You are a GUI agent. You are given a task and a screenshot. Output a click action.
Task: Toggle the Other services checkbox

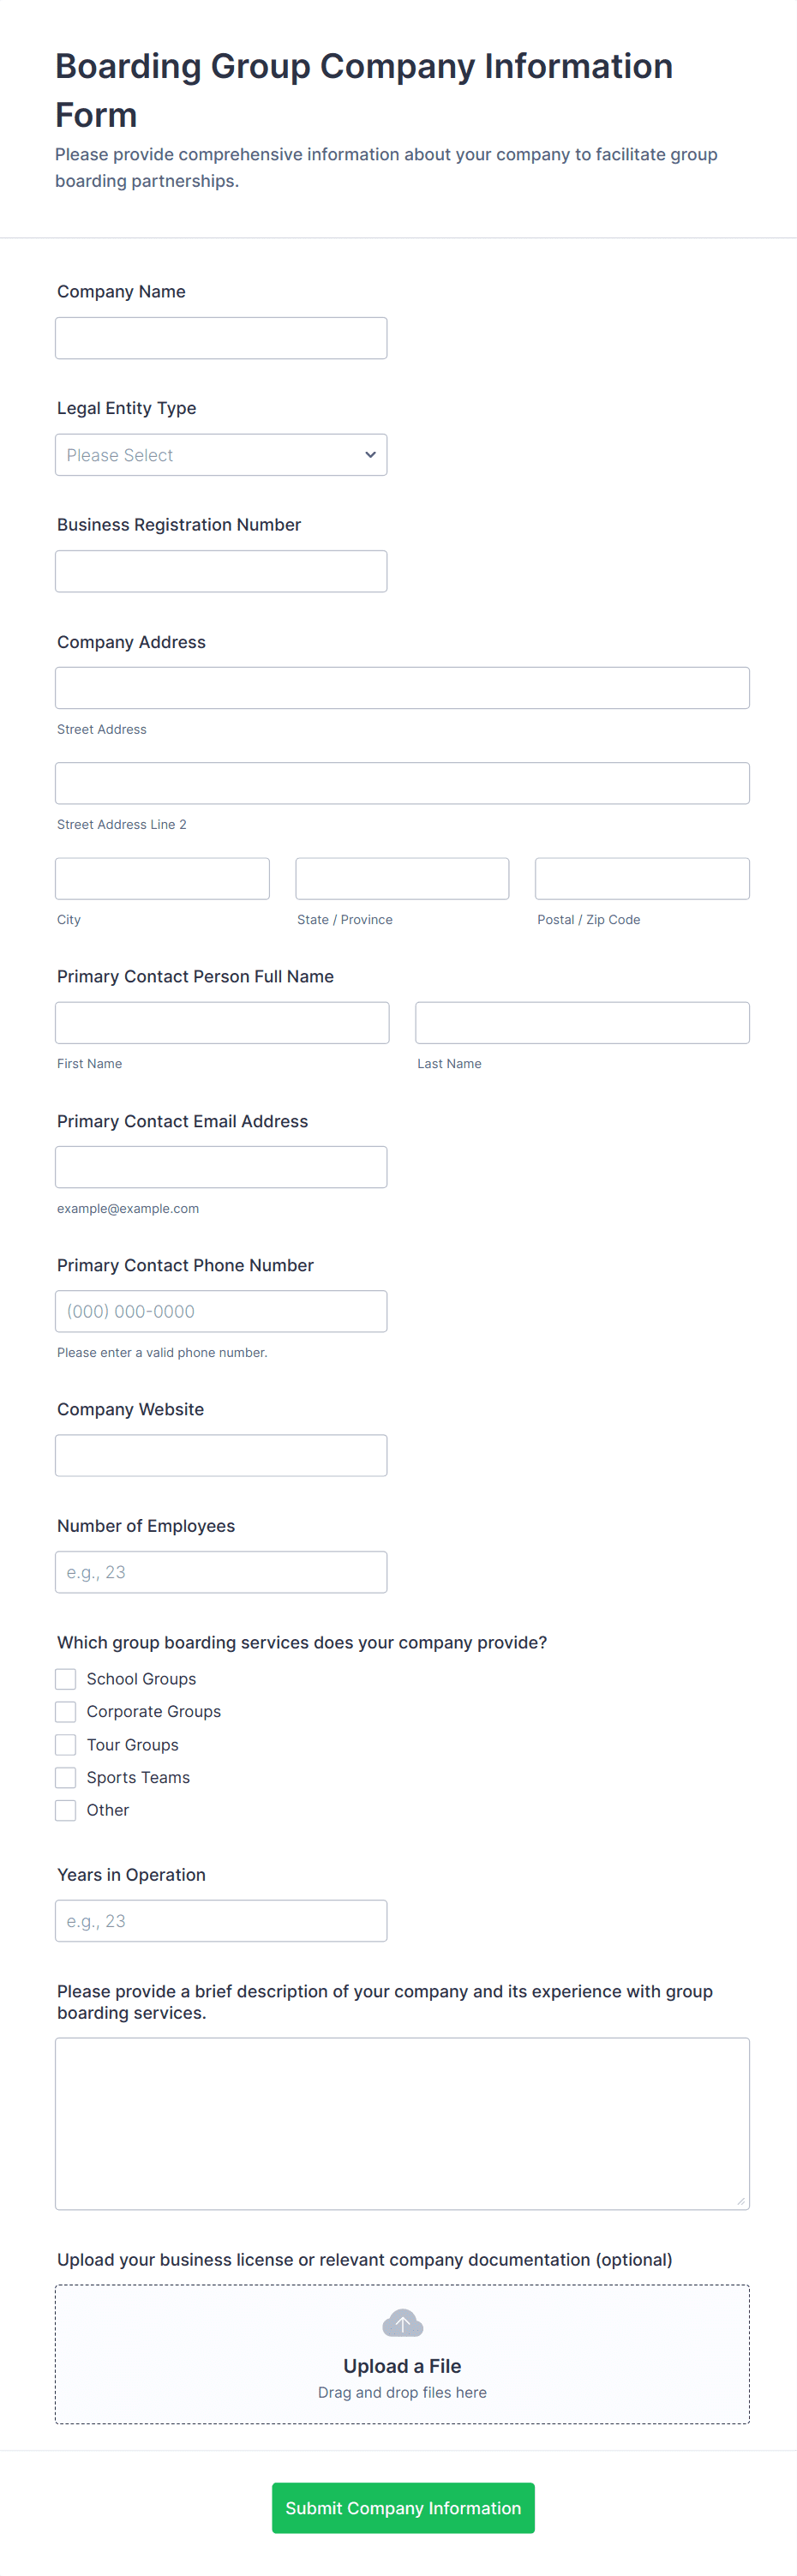point(66,1810)
